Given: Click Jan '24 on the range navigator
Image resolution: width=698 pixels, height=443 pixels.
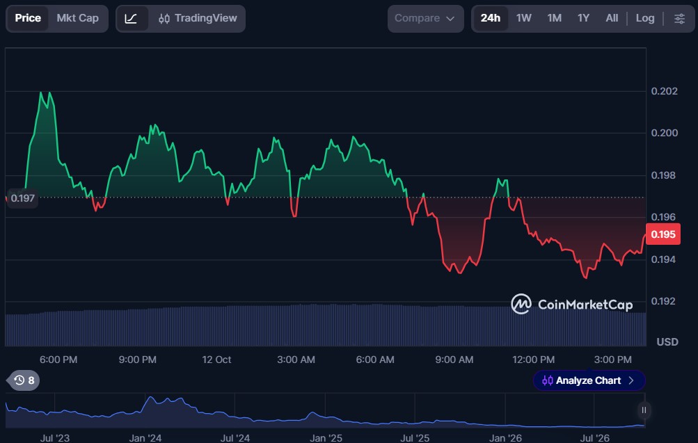Looking at the screenshot, I should pyautogui.click(x=145, y=438).
